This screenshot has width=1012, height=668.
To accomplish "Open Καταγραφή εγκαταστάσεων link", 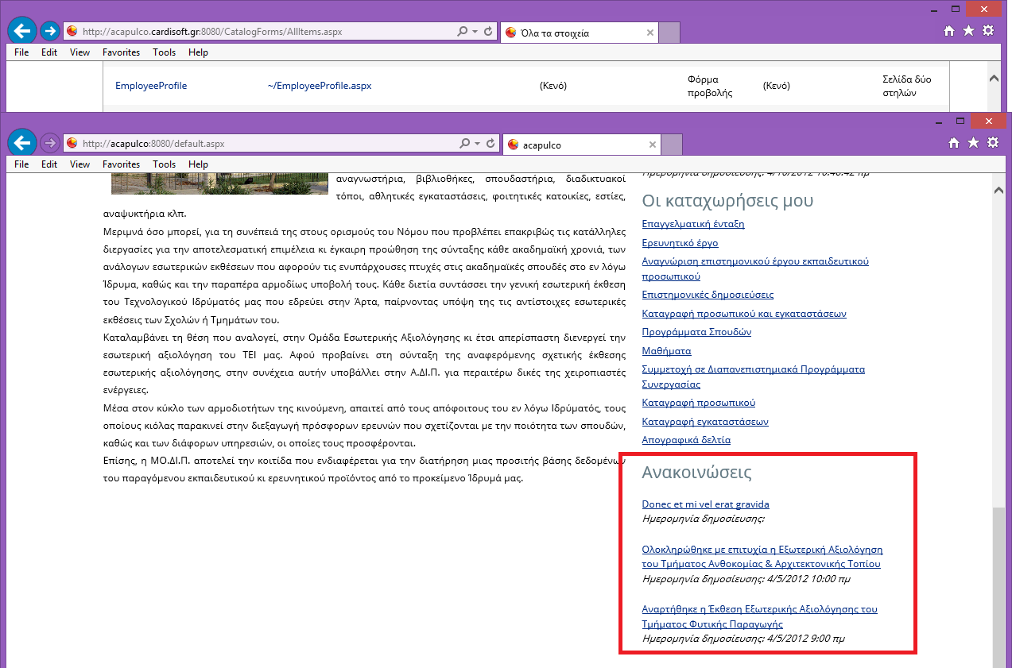I will tap(705, 422).
